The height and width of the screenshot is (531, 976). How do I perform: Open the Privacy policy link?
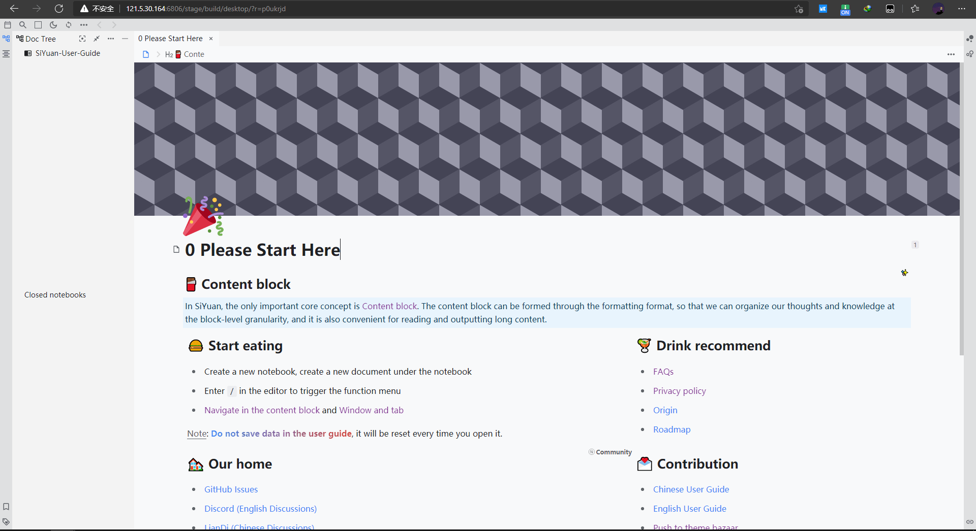click(x=680, y=391)
